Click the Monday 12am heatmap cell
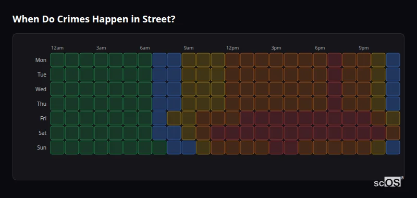Image resolution: width=417 pixels, height=198 pixels. pos(57,60)
